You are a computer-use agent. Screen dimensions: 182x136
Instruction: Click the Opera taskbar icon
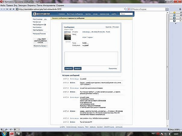(12, 134)
